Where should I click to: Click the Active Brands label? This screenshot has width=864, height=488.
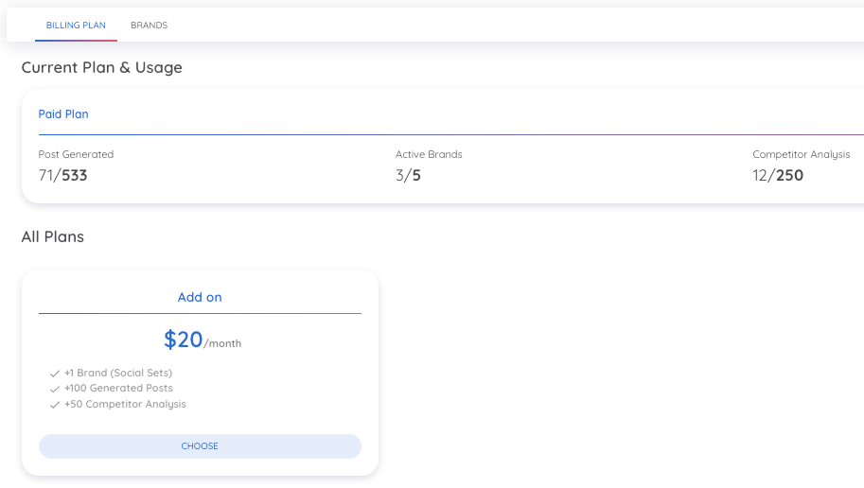click(429, 154)
